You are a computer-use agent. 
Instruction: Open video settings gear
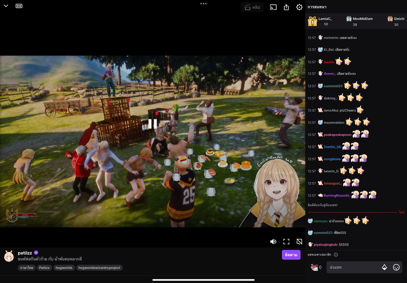click(299, 7)
